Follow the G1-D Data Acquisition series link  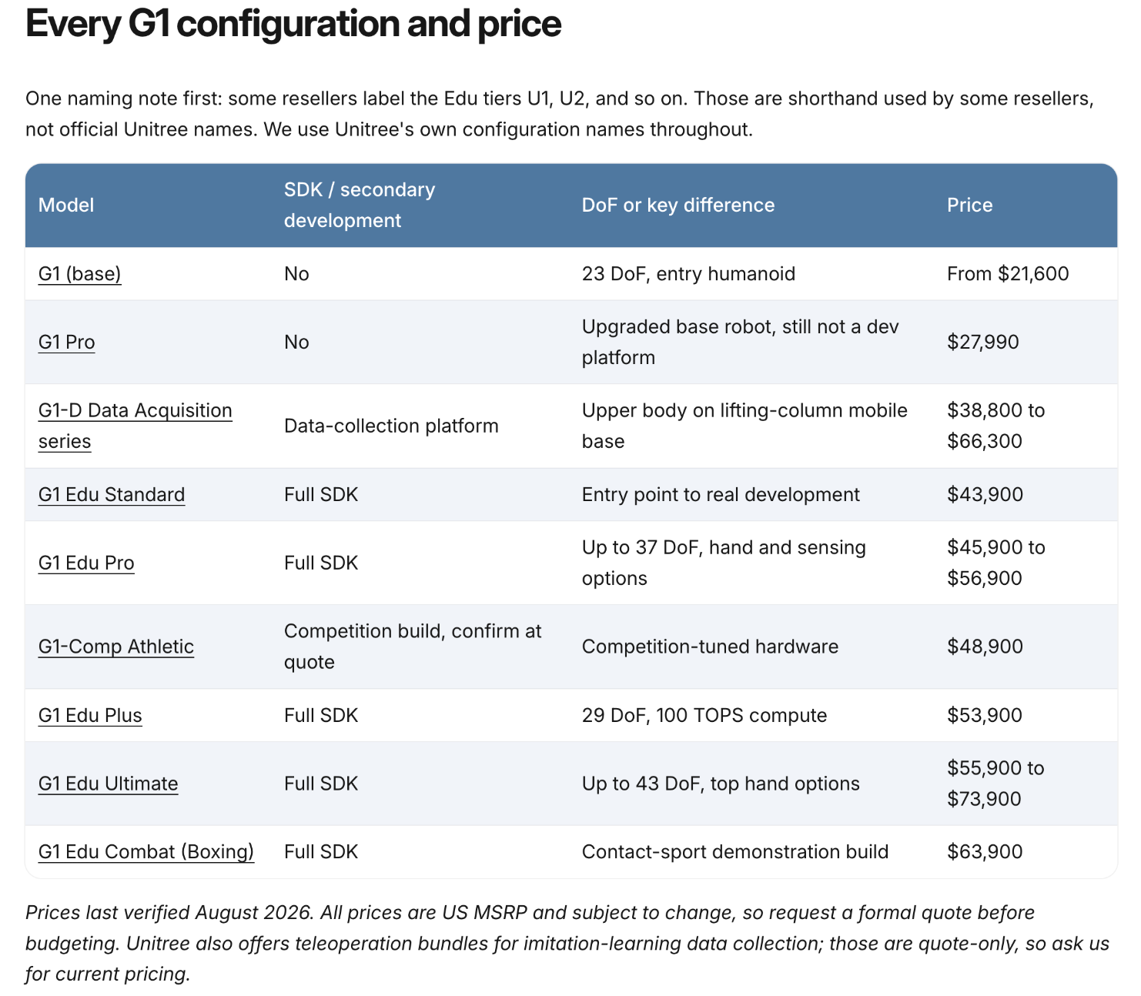[136, 426]
